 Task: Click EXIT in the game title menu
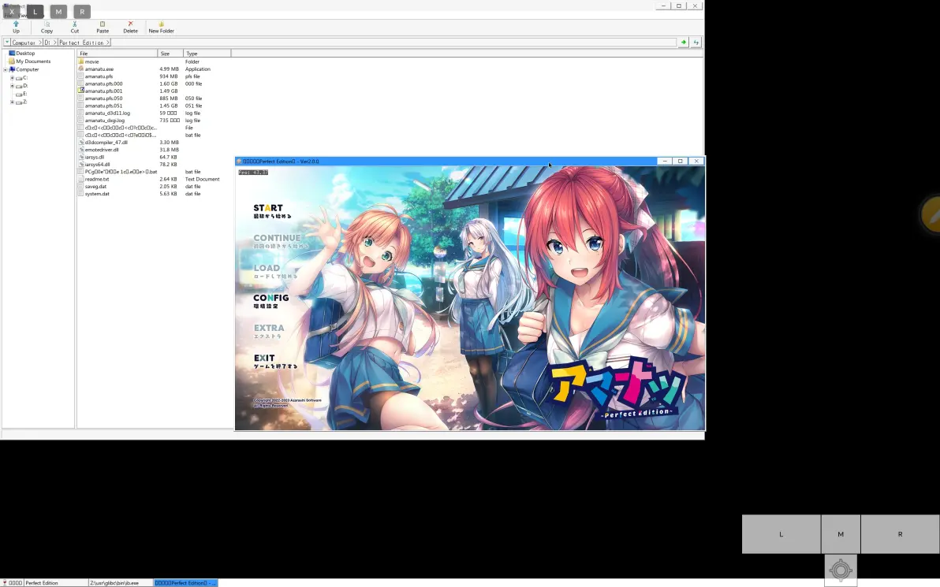pos(274,361)
